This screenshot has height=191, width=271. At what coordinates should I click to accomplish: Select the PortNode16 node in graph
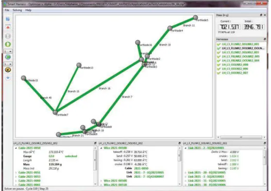137,42
